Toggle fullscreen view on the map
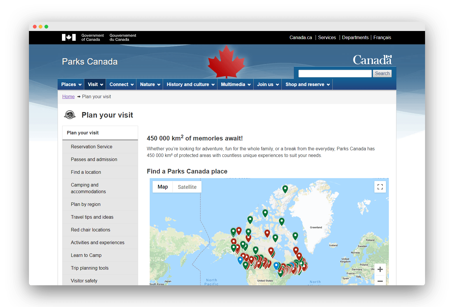Viewport: 454px width, 307px height. pyautogui.click(x=380, y=187)
